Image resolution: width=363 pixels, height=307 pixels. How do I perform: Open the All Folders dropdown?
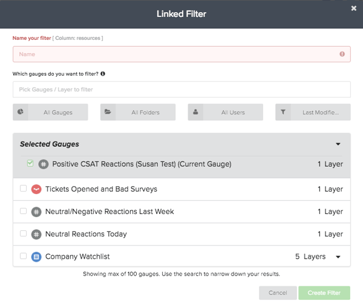click(x=138, y=112)
